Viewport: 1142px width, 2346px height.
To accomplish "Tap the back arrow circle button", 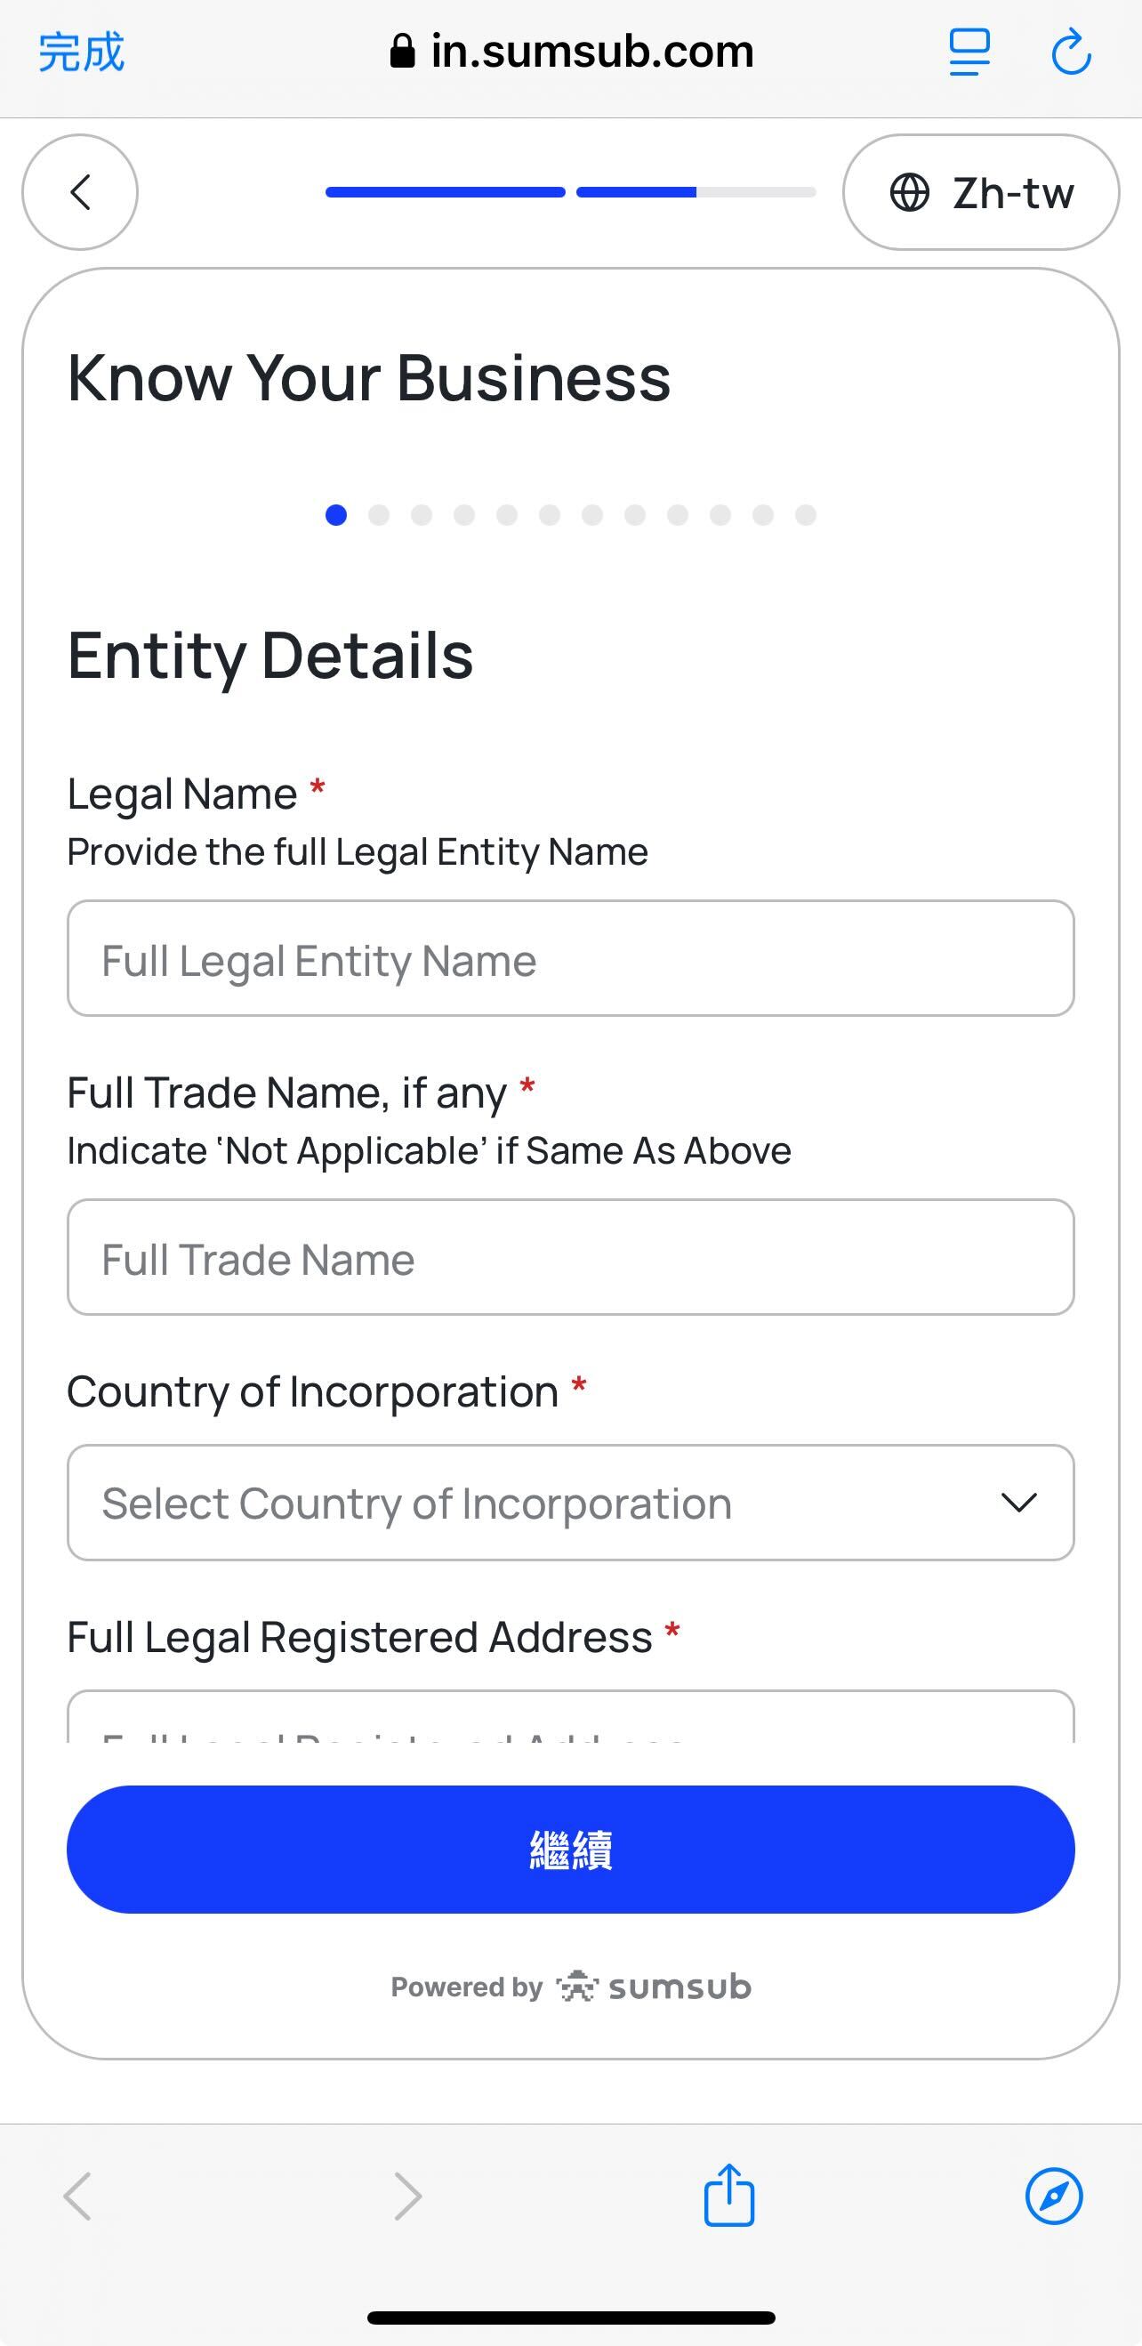I will tap(80, 192).
